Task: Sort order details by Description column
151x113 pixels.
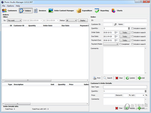Action: (x=18, y=85)
